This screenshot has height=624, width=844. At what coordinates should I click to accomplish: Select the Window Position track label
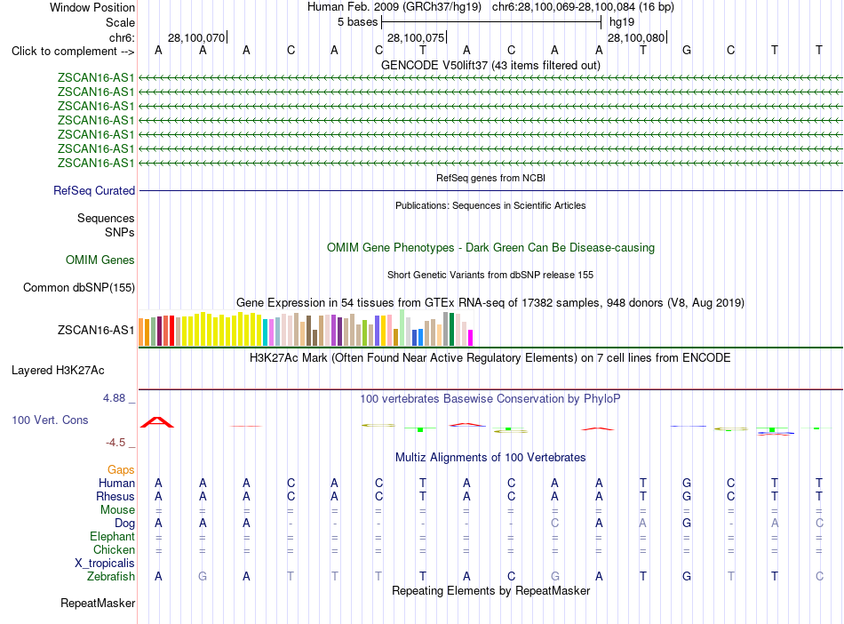(x=92, y=7)
